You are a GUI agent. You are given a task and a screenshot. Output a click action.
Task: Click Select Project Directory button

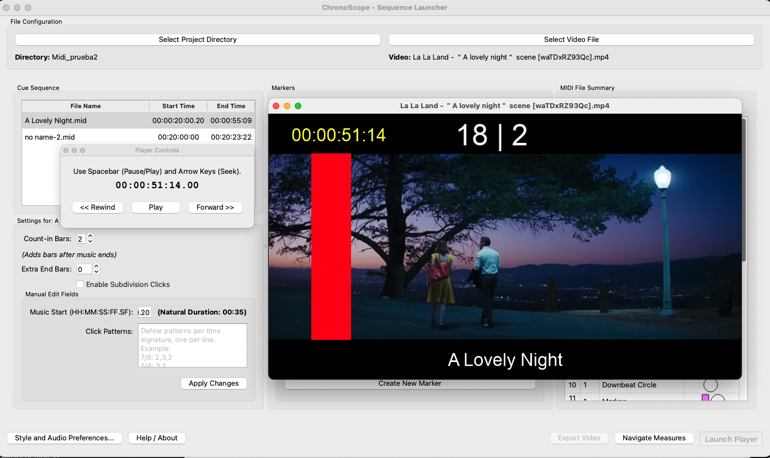[198, 40]
